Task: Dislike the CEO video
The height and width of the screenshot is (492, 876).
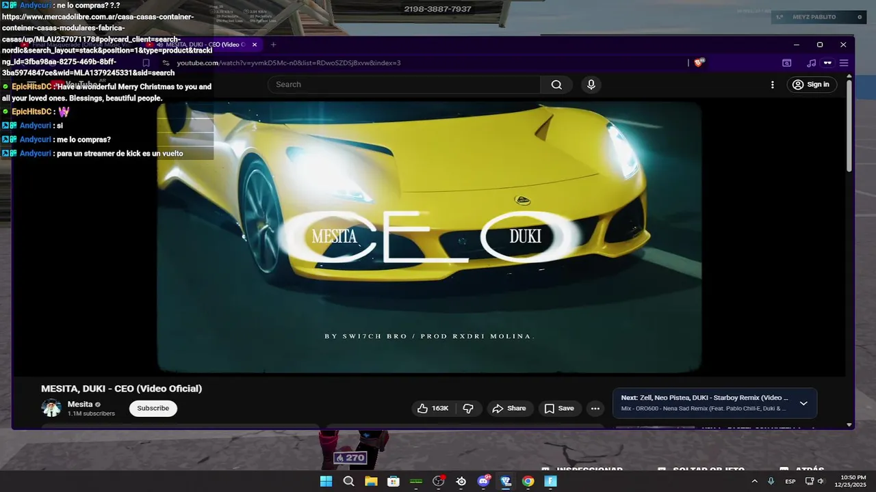Action: 468,409
